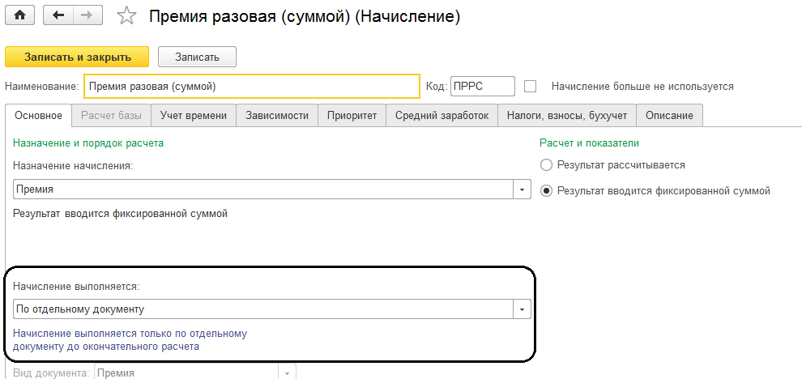The width and height of the screenshot is (802, 379).
Task: Add page to favorites with star icon
Action: [x=126, y=15]
